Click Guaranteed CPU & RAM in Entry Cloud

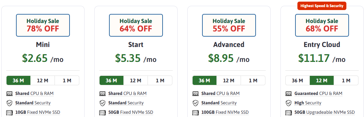pyautogui.click(x=318, y=94)
